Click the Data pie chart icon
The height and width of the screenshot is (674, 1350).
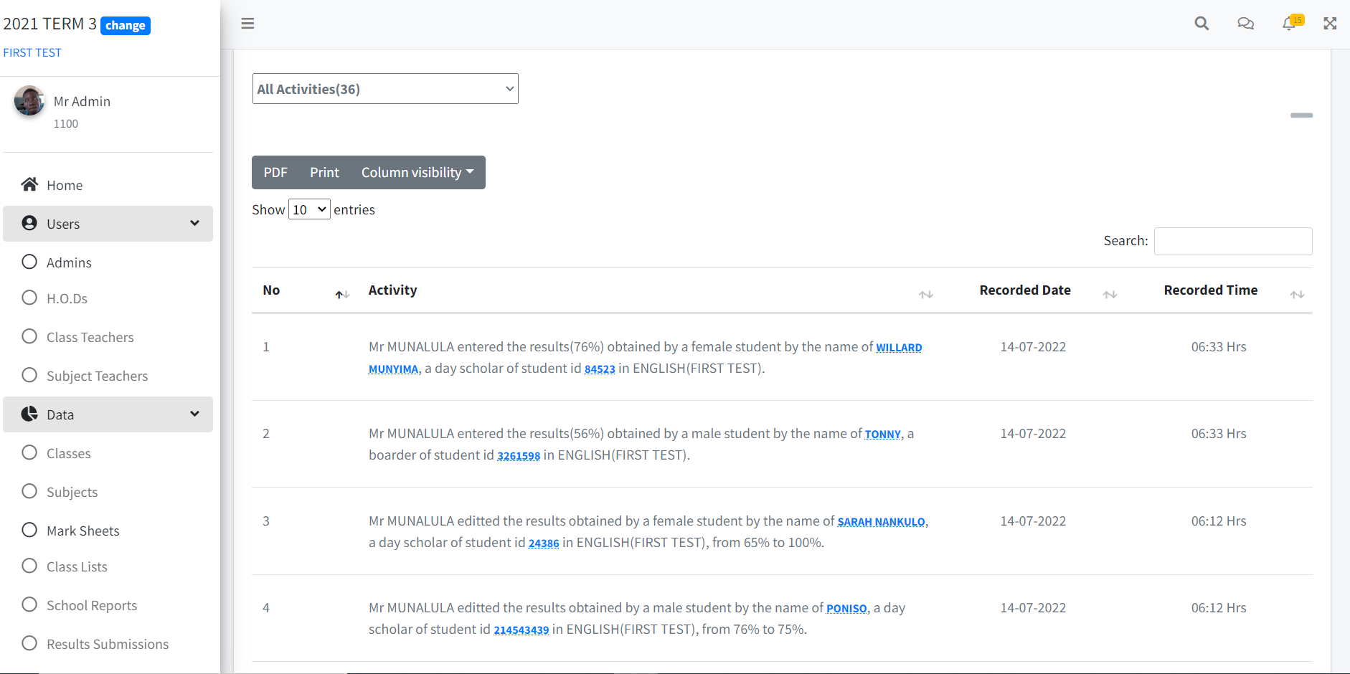coord(29,414)
